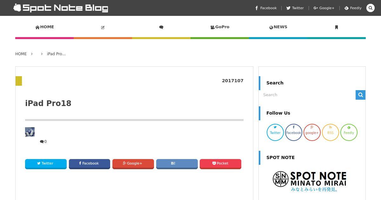The height and width of the screenshot is (200, 381).
Task: Open the Spot Note Blog logo link
Action: pyautogui.click(x=61, y=8)
